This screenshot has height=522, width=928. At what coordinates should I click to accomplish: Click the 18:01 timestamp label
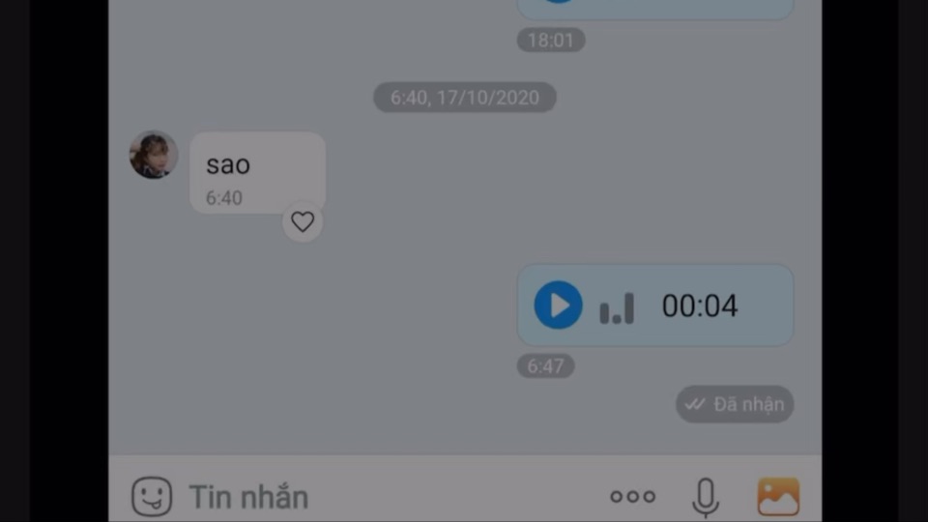[x=551, y=41]
